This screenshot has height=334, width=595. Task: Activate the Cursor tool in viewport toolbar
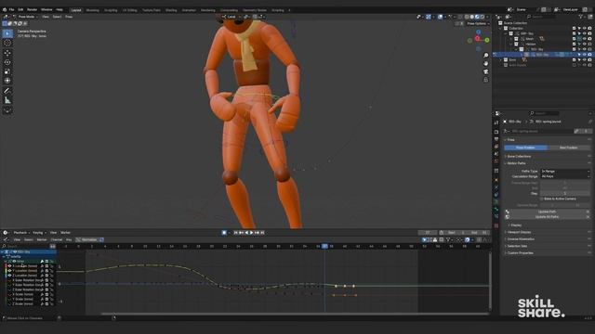tap(7, 44)
